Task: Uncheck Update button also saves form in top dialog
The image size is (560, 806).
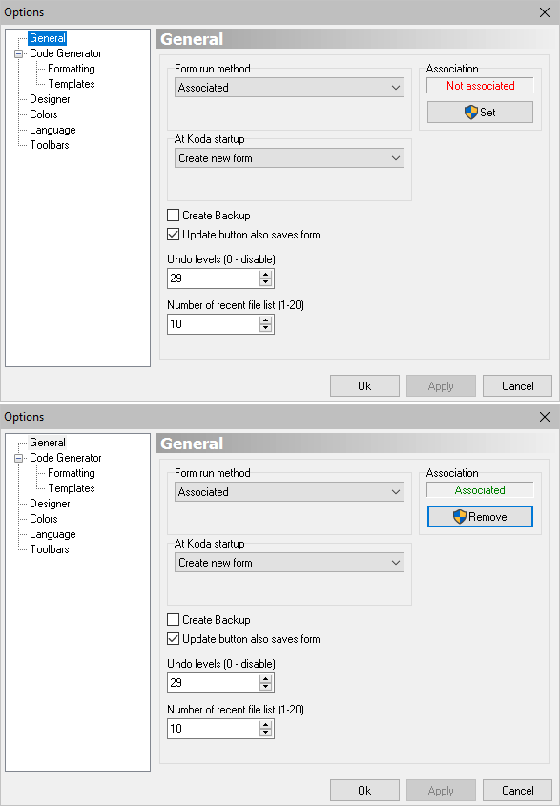Action: [174, 235]
